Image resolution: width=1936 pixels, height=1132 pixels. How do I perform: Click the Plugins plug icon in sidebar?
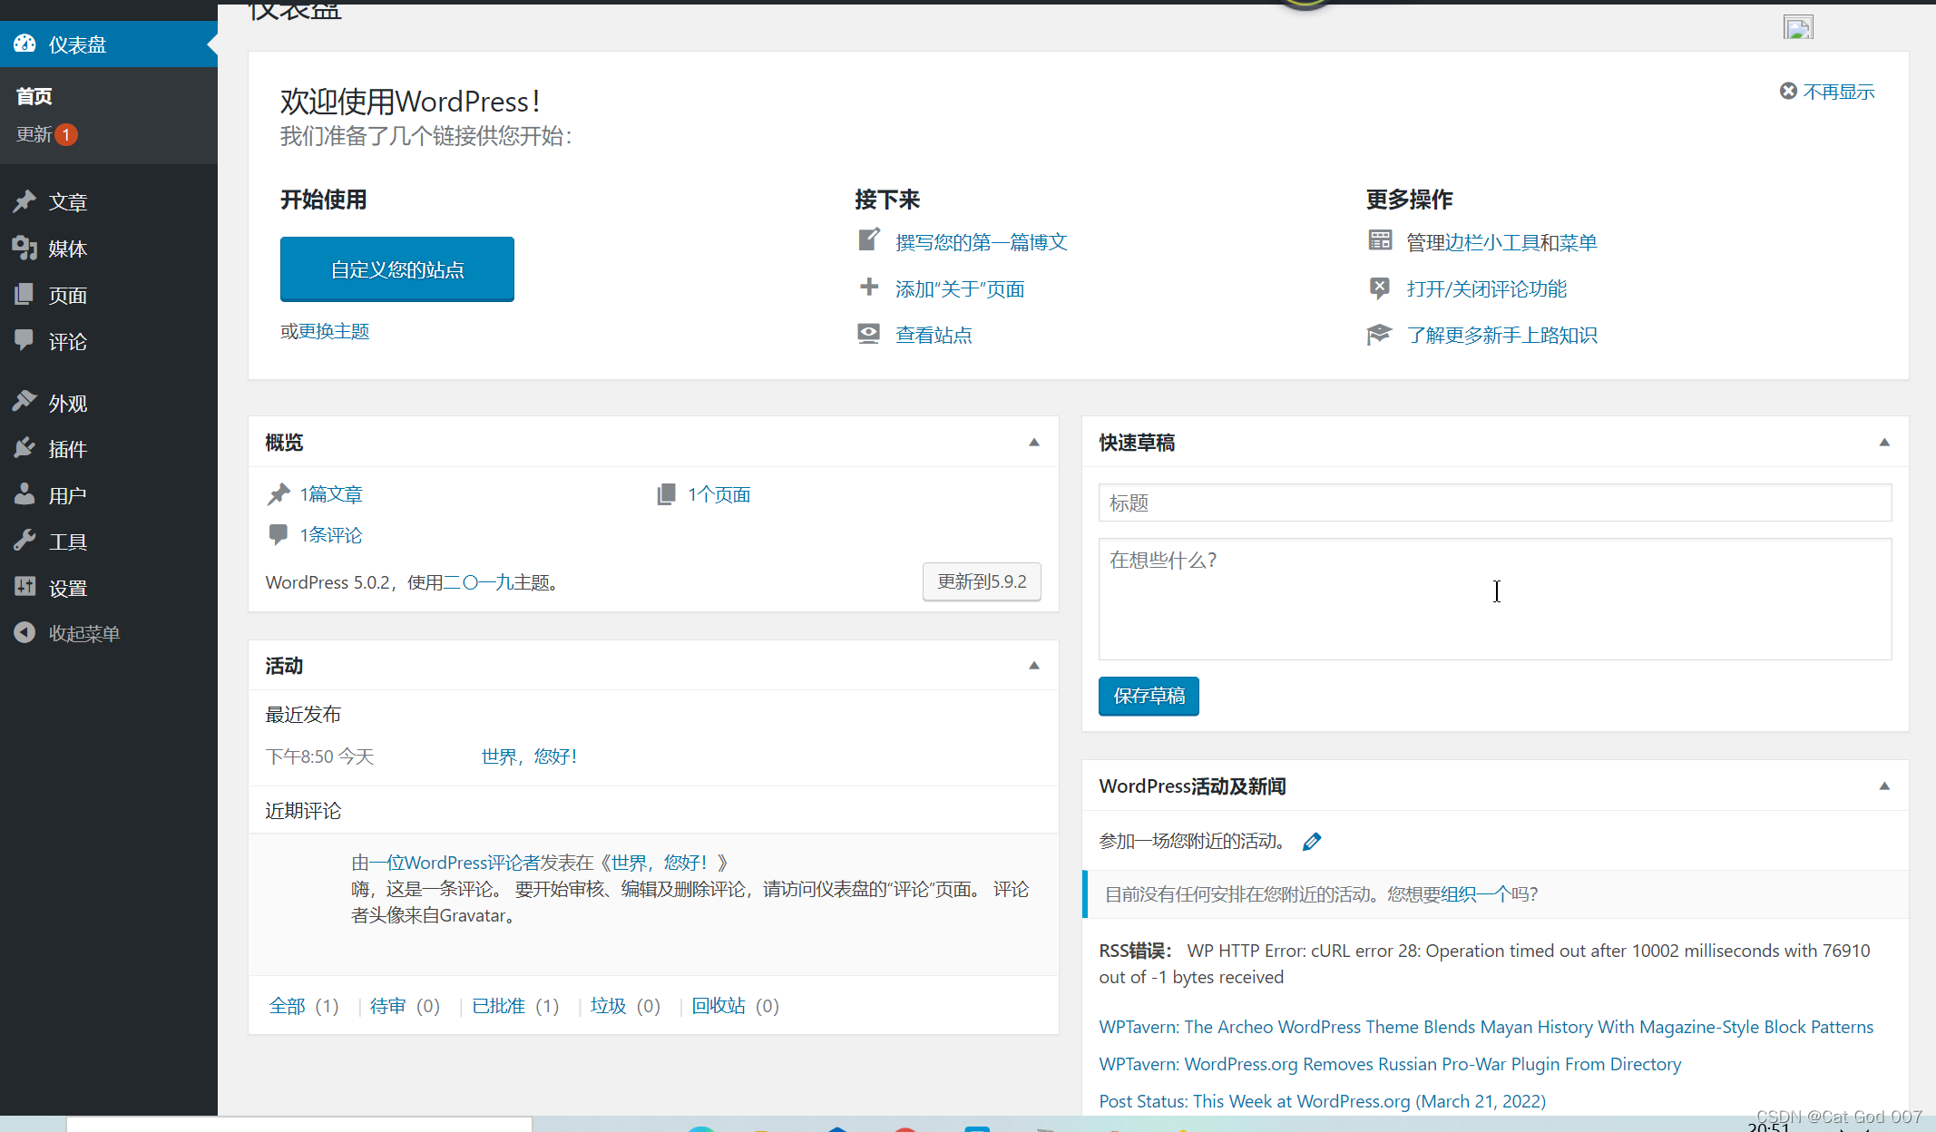coord(24,448)
